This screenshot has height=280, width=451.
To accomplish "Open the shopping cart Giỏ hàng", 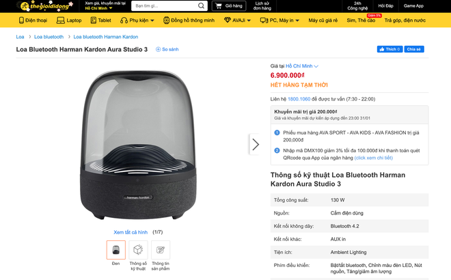I will click(x=229, y=5).
